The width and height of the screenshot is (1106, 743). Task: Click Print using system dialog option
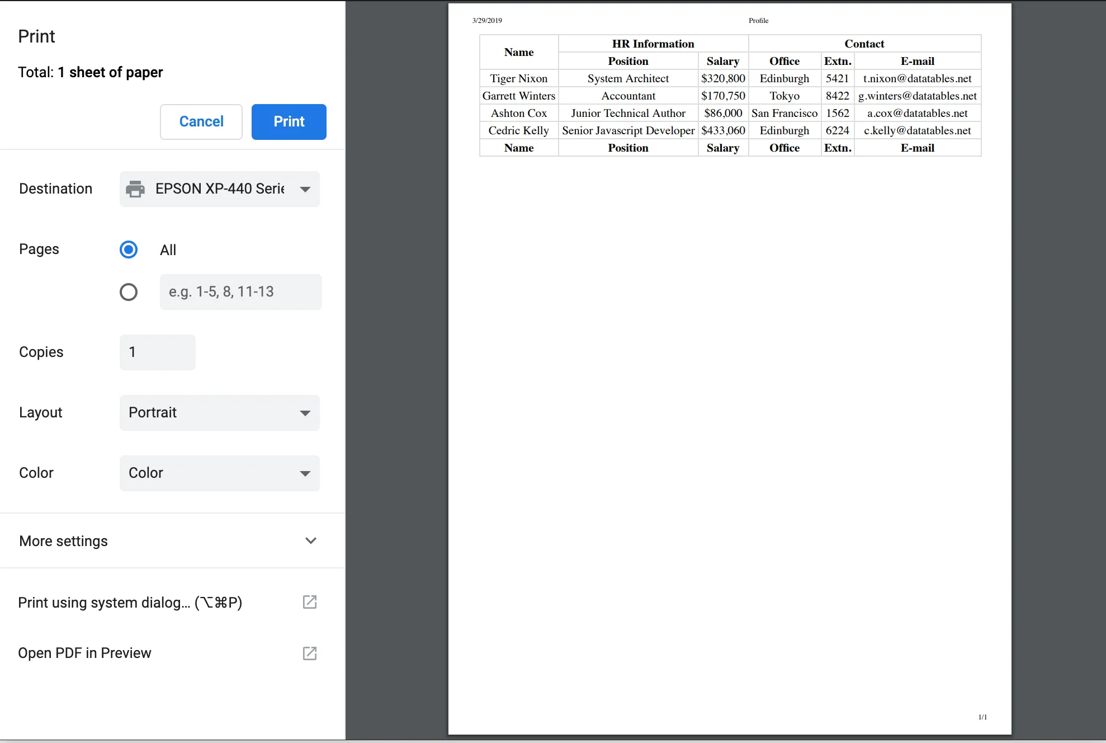point(130,603)
